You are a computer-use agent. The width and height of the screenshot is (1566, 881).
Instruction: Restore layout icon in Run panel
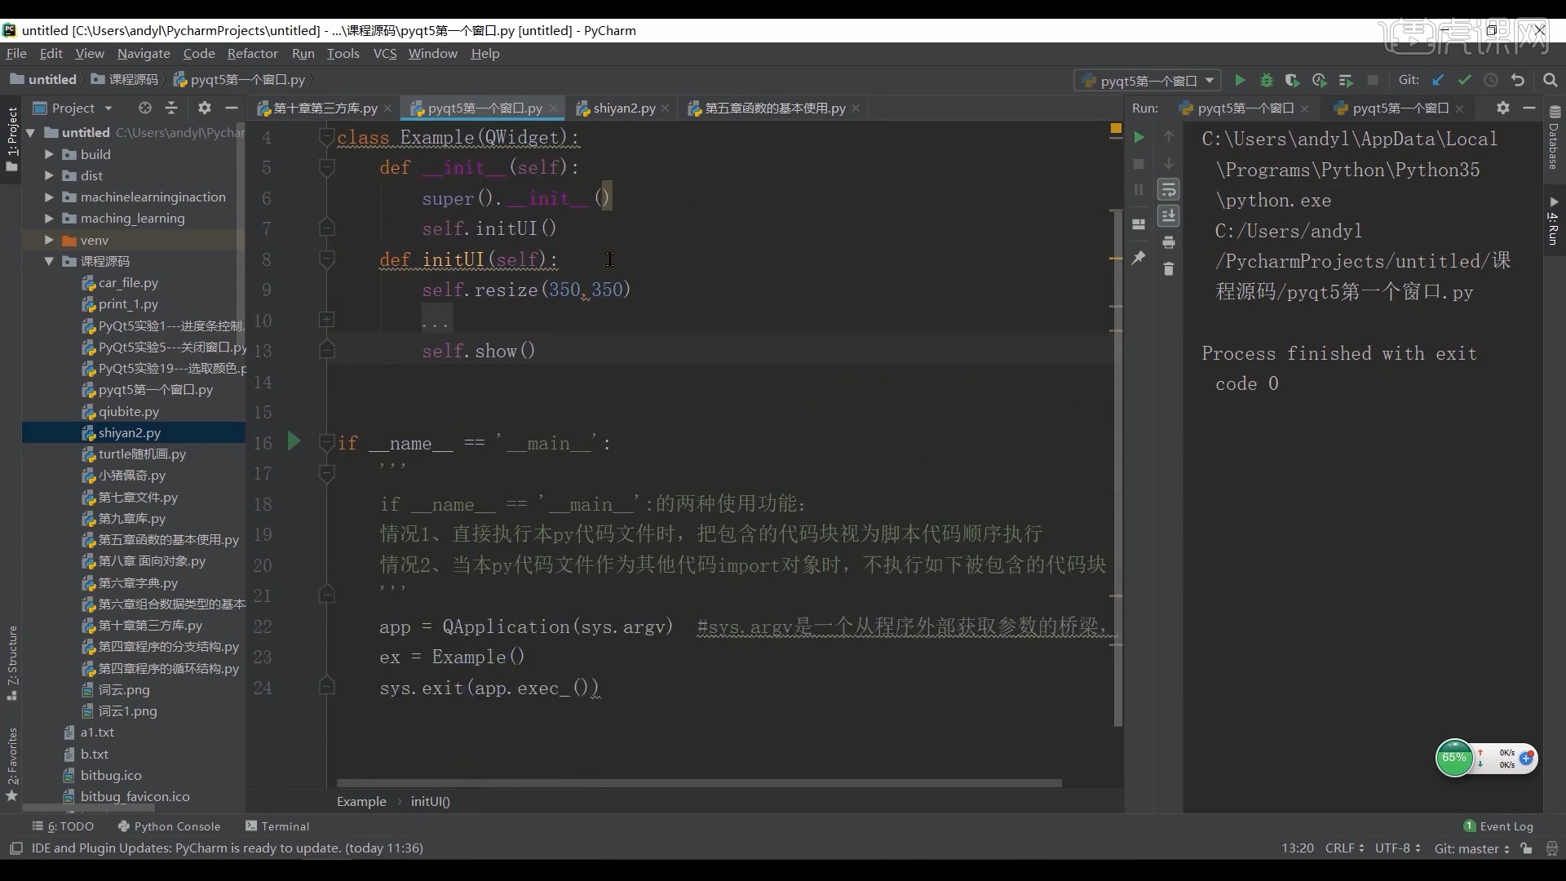1139,224
